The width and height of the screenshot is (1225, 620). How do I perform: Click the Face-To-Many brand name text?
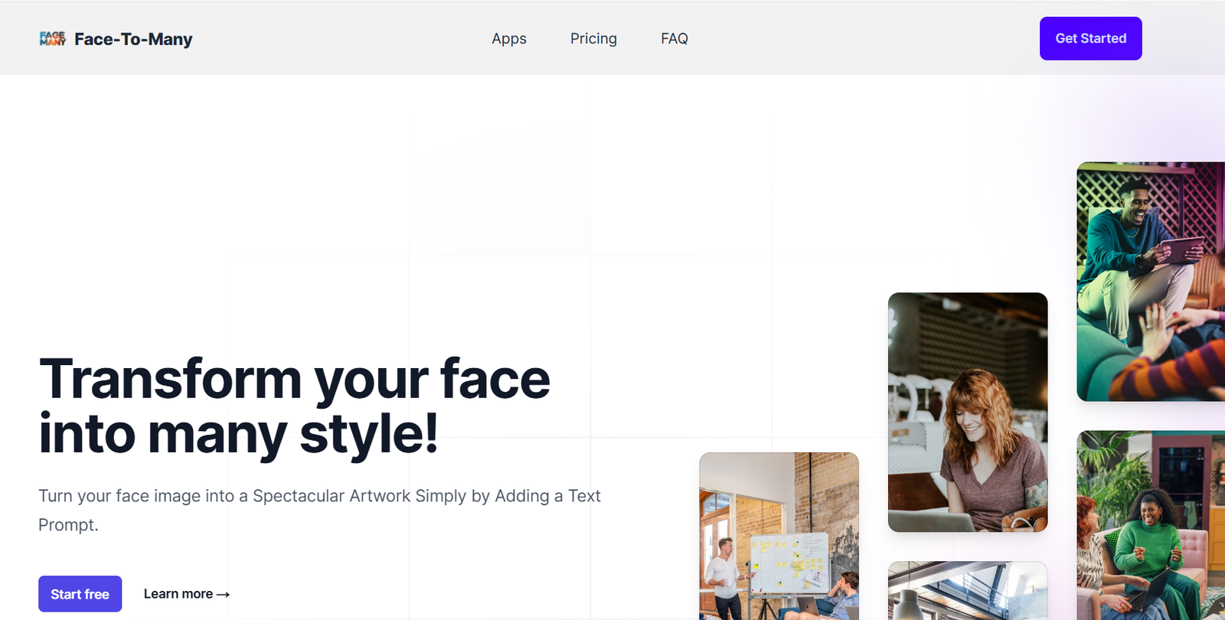coord(133,39)
